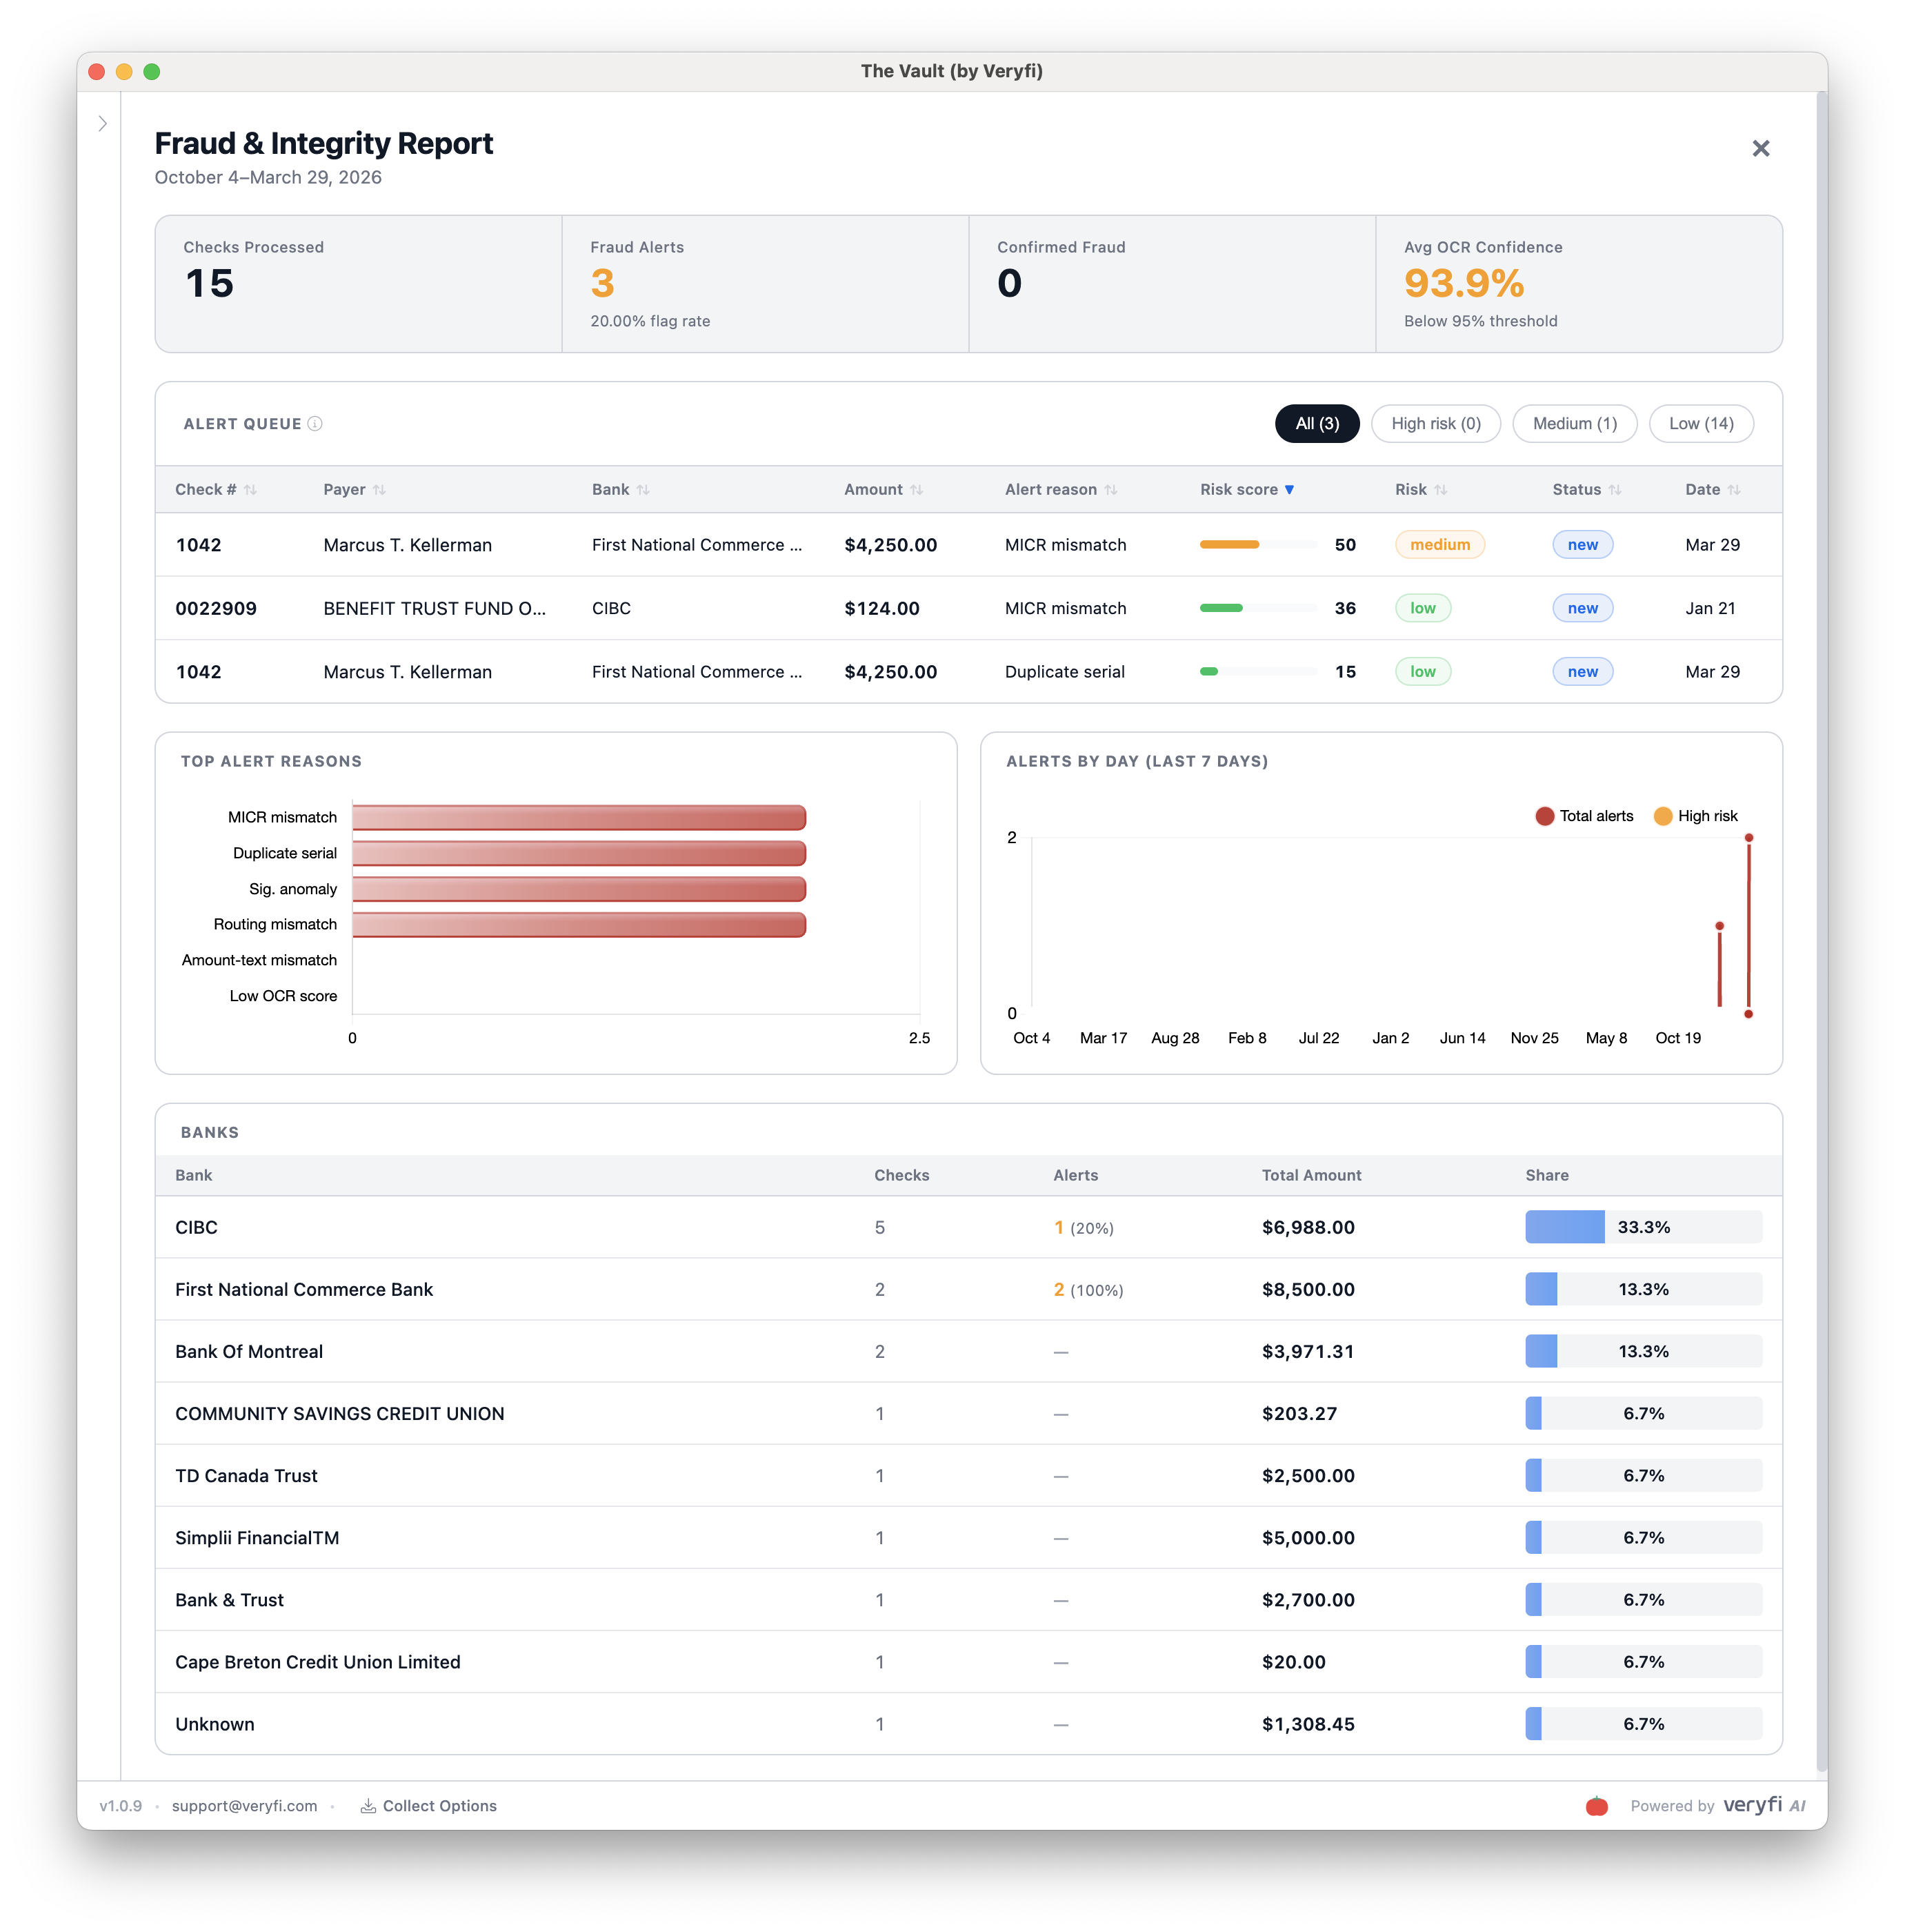Close the Fraud & Integrity Report
This screenshot has width=1905, height=1932.
(1760, 149)
